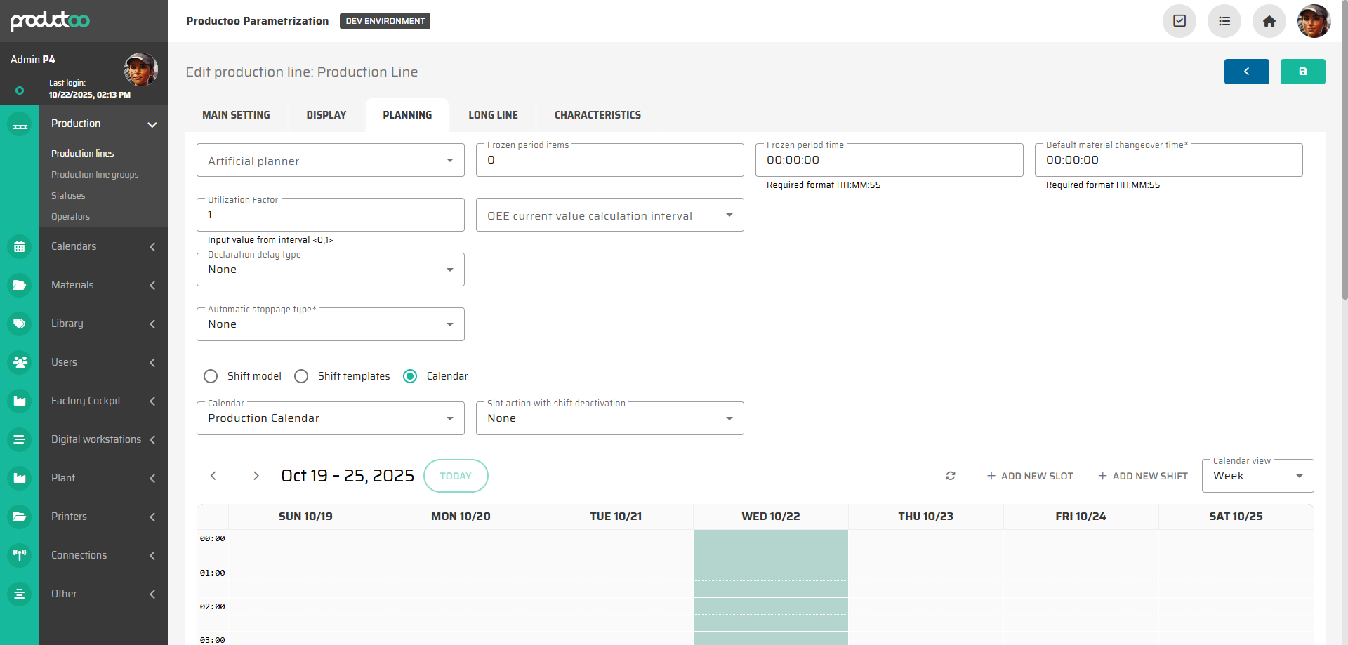
Task: Click the TODAY button
Action: (x=456, y=476)
